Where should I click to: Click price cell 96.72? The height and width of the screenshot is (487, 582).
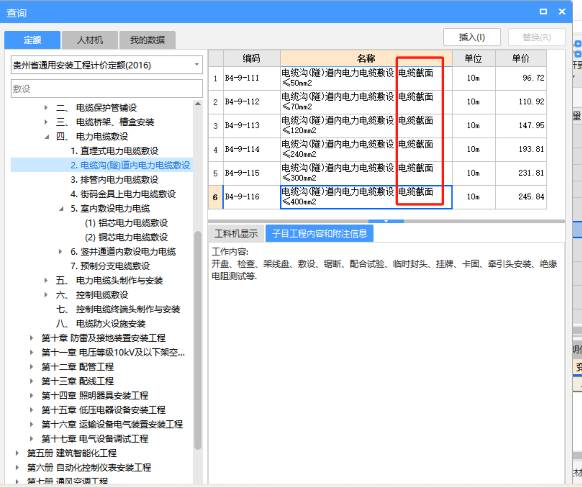coord(521,78)
